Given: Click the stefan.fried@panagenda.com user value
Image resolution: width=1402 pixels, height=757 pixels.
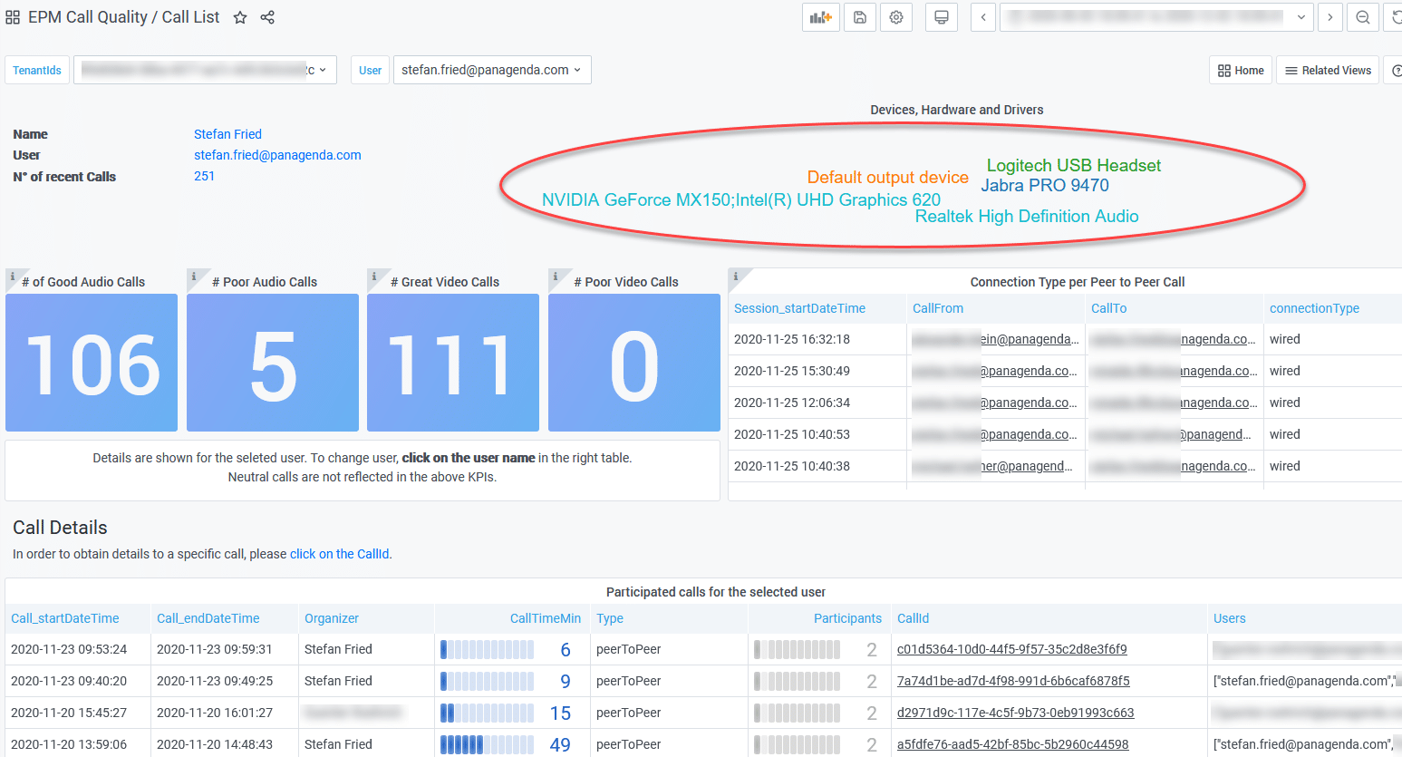Looking at the screenshot, I should pyautogui.click(x=277, y=155).
